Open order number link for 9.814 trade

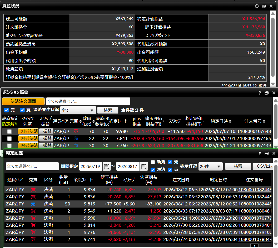(255, 225)
